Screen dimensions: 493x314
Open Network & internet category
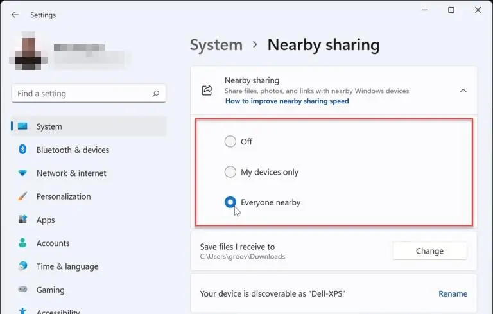click(89, 173)
